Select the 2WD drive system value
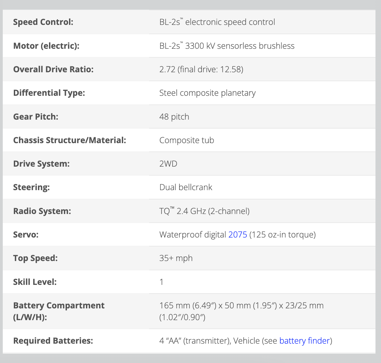The height and width of the screenshot is (363, 381). point(168,164)
